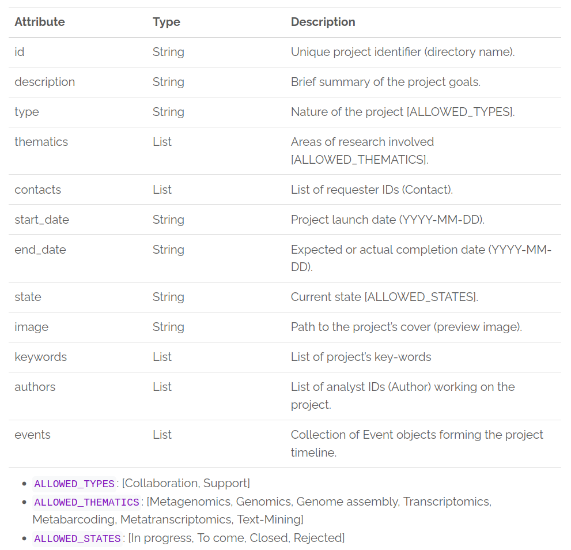This screenshot has width=571, height=550.
Task: Select the 'id' attribute cell
Action: click(x=20, y=52)
